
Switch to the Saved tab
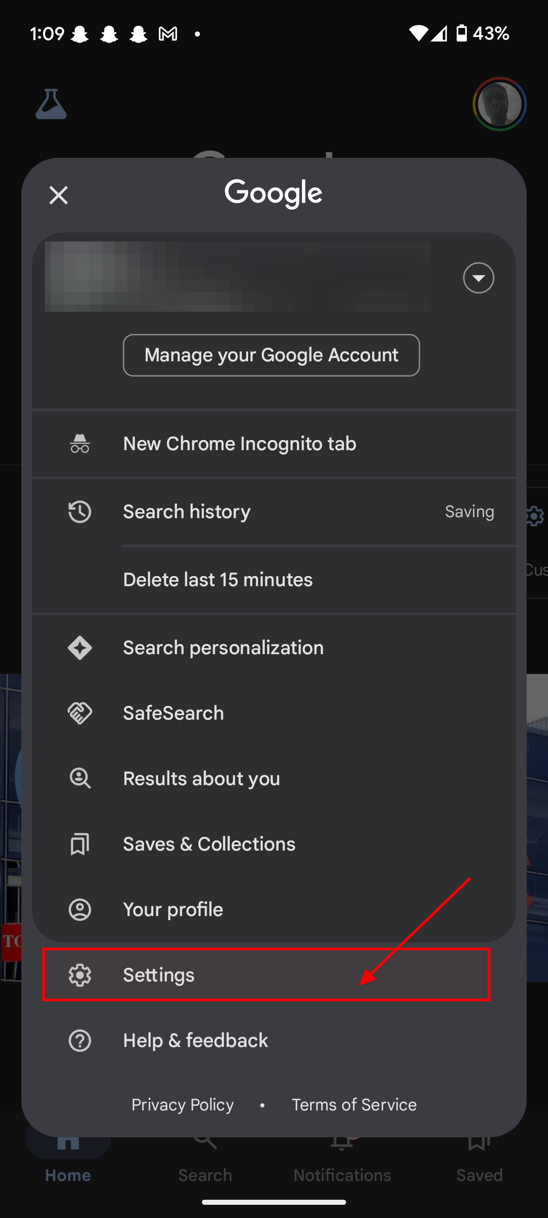point(479,1167)
